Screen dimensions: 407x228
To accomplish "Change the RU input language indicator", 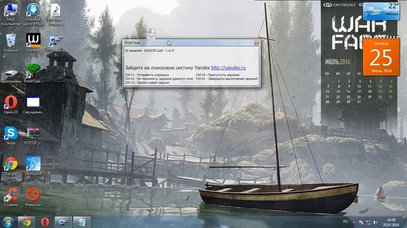I will point(345,222).
